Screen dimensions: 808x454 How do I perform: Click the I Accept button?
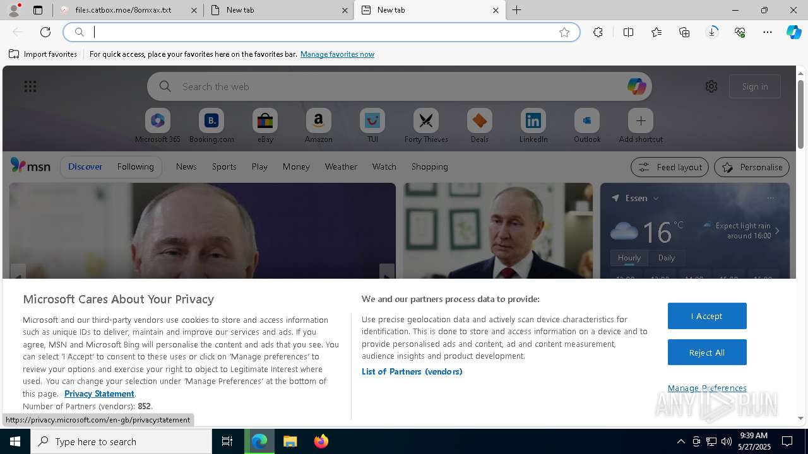click(x=707, y=316)
